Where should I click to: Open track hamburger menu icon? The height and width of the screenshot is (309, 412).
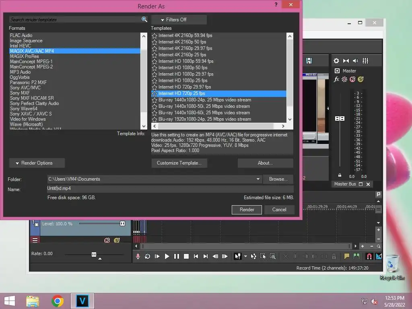point(35,240)
